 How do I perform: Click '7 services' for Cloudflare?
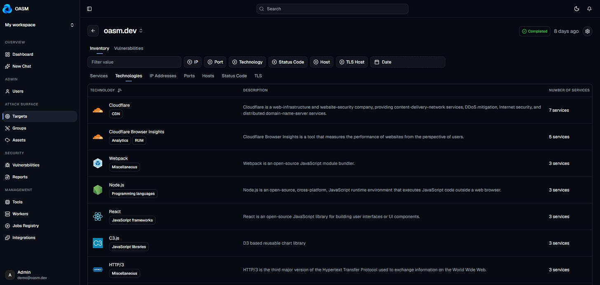[x=559, y=111]
